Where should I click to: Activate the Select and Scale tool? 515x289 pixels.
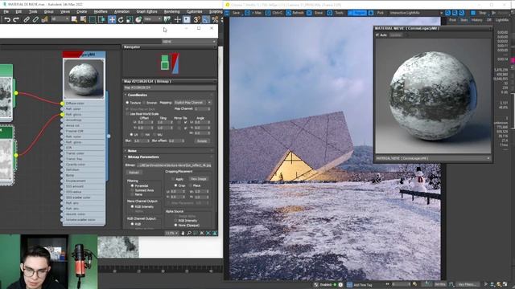(x=130, y=19)
